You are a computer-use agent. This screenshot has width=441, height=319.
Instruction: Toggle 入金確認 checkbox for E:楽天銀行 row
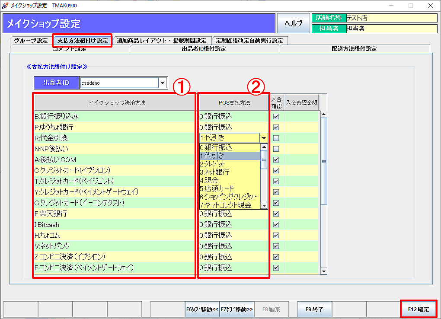276,214
